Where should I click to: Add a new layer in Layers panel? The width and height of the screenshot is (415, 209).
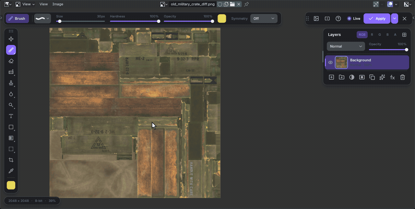[x=331, y=77]
